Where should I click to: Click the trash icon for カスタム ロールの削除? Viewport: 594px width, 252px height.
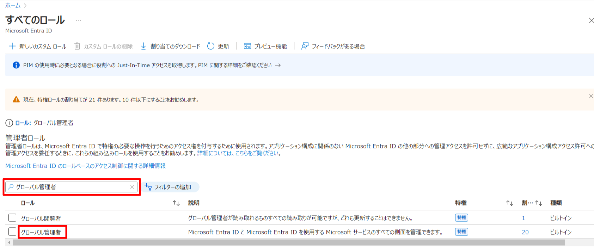(x=77, y=46)
